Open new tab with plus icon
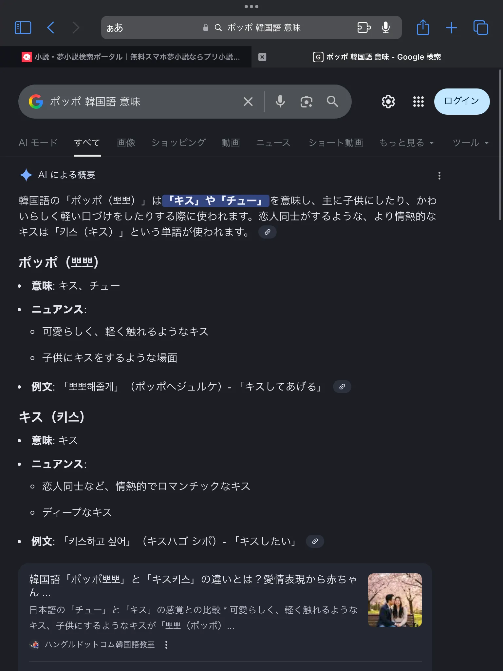 [x=451, y=28]
